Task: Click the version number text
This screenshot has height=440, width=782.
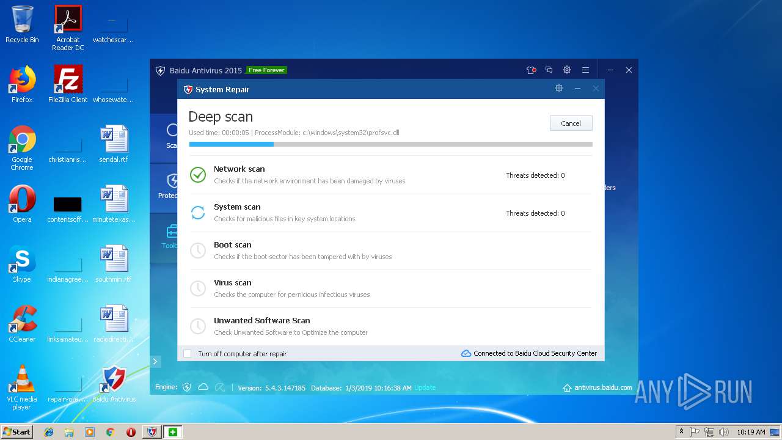Action: pos(285,388)
